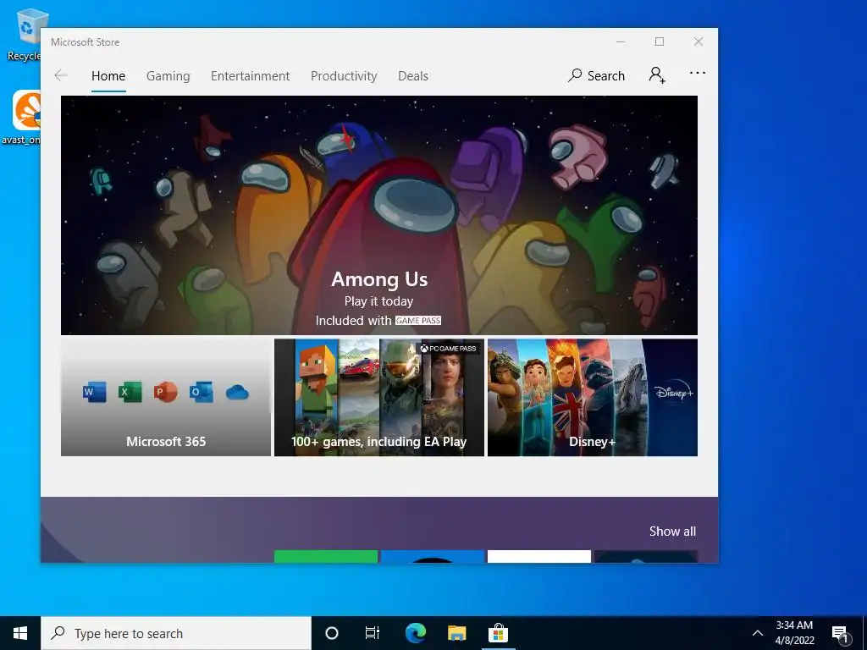Open the Home tab

coord(108,75)
